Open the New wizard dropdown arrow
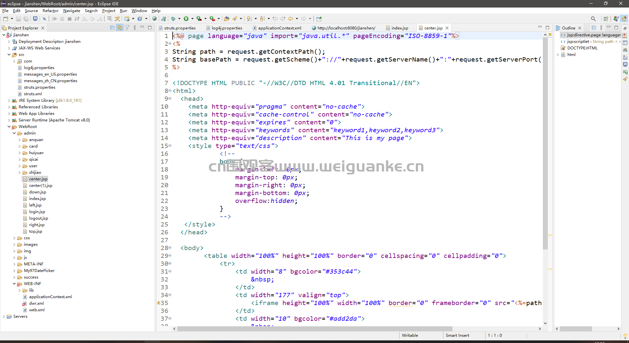This screenshot has width=629, height=343. (x=12, y=19)
